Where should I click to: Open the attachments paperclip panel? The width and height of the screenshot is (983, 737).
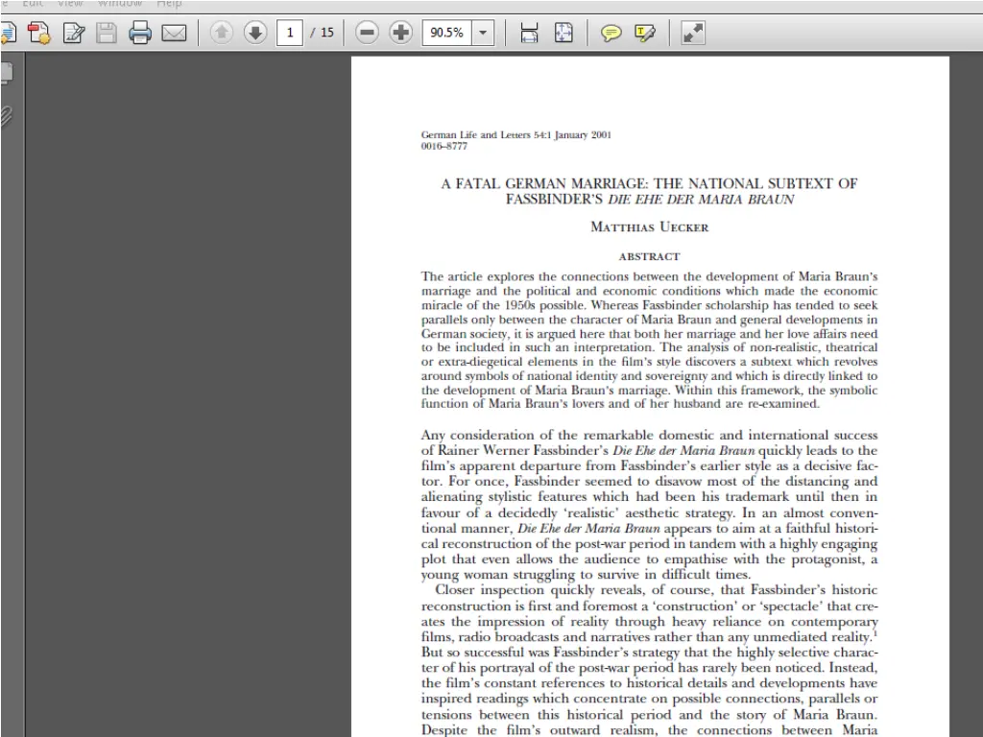click(7, 116)
